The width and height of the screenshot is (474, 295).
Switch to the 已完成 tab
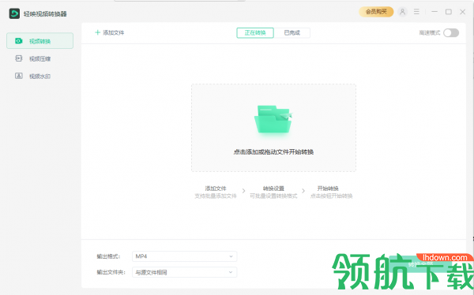point(292,32)
